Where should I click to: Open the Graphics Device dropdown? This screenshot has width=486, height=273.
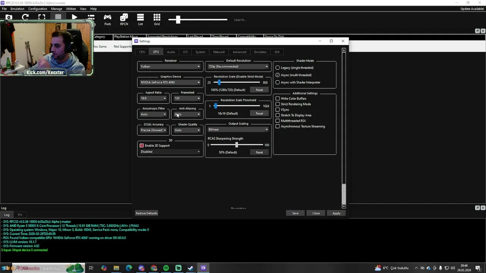point(170,82)
